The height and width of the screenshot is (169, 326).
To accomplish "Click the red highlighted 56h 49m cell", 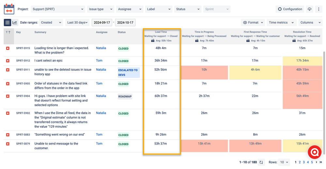I will click(302, 96).
